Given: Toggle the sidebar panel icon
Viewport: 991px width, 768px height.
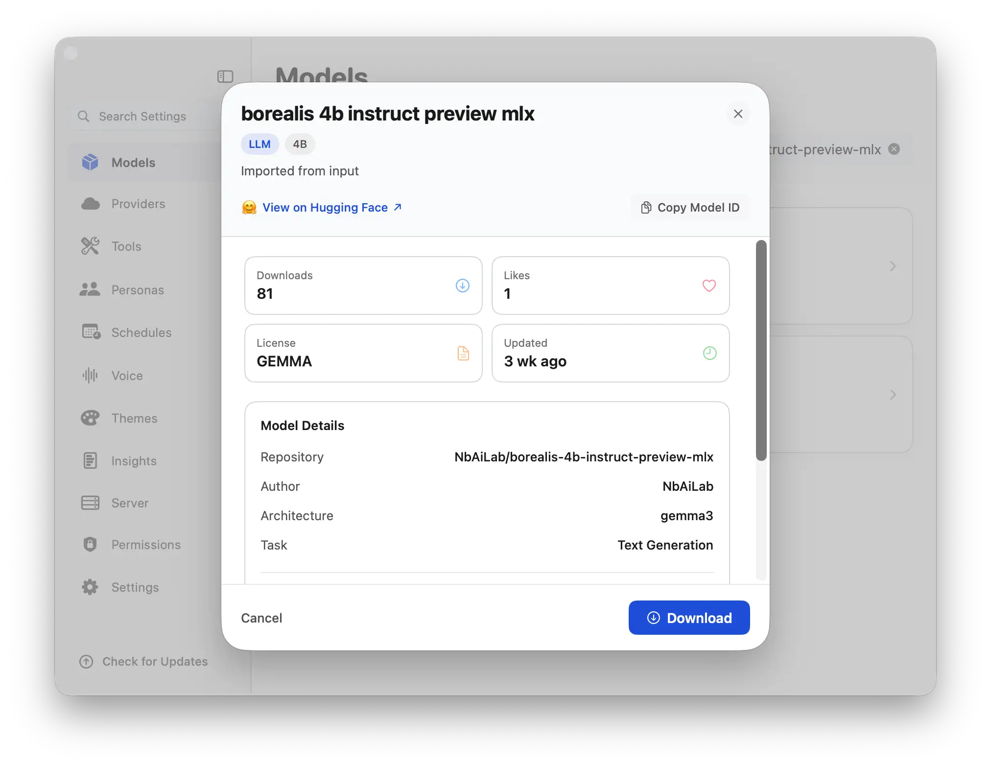Looking at the screenshot, I should (x=225, y=76).
